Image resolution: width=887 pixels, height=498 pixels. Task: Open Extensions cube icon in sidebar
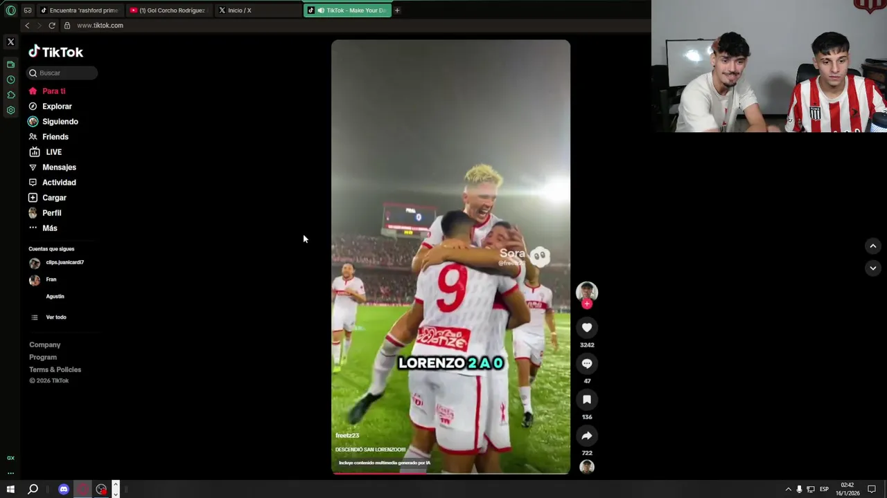click(10, 95)
